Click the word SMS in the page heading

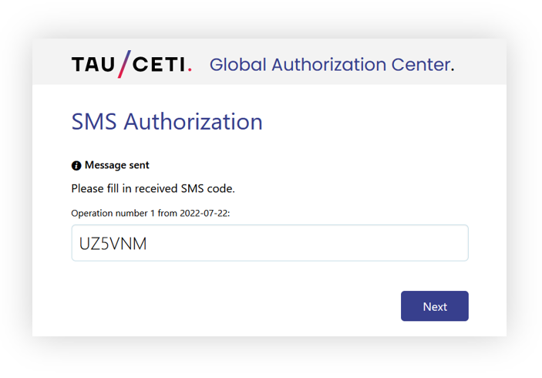pyautogui.click(x=94, y=122)
